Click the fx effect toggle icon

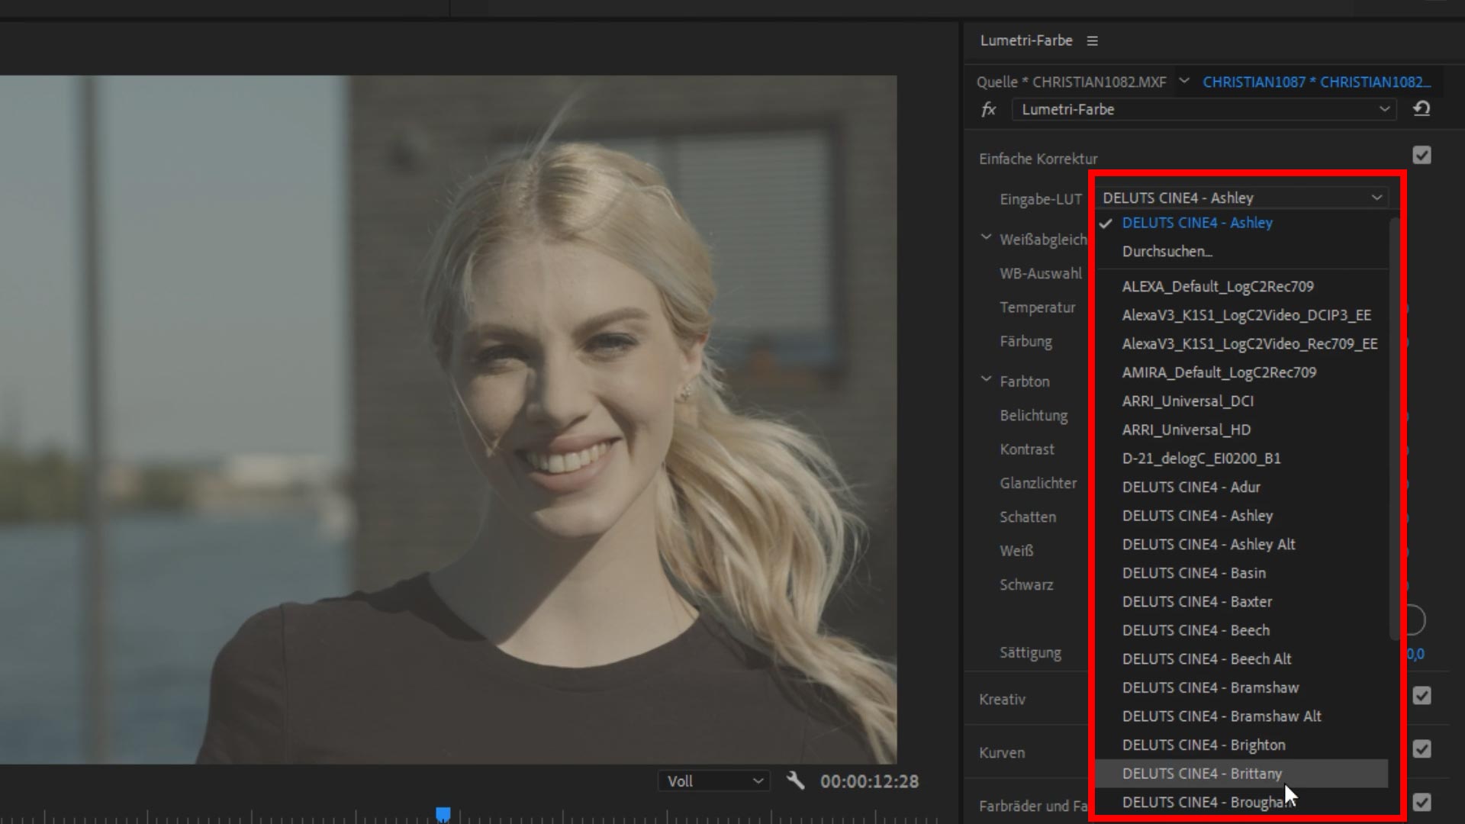click(x=989, y=110)
